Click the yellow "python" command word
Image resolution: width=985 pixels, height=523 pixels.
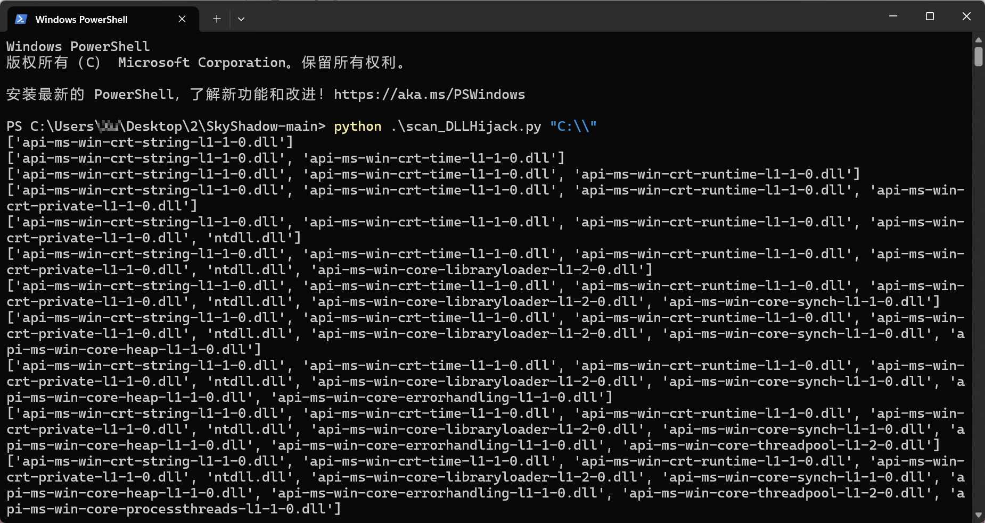[x=357, y=126]
